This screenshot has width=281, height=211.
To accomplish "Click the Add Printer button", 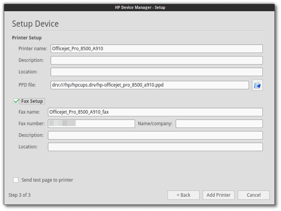I will point(218,195).
